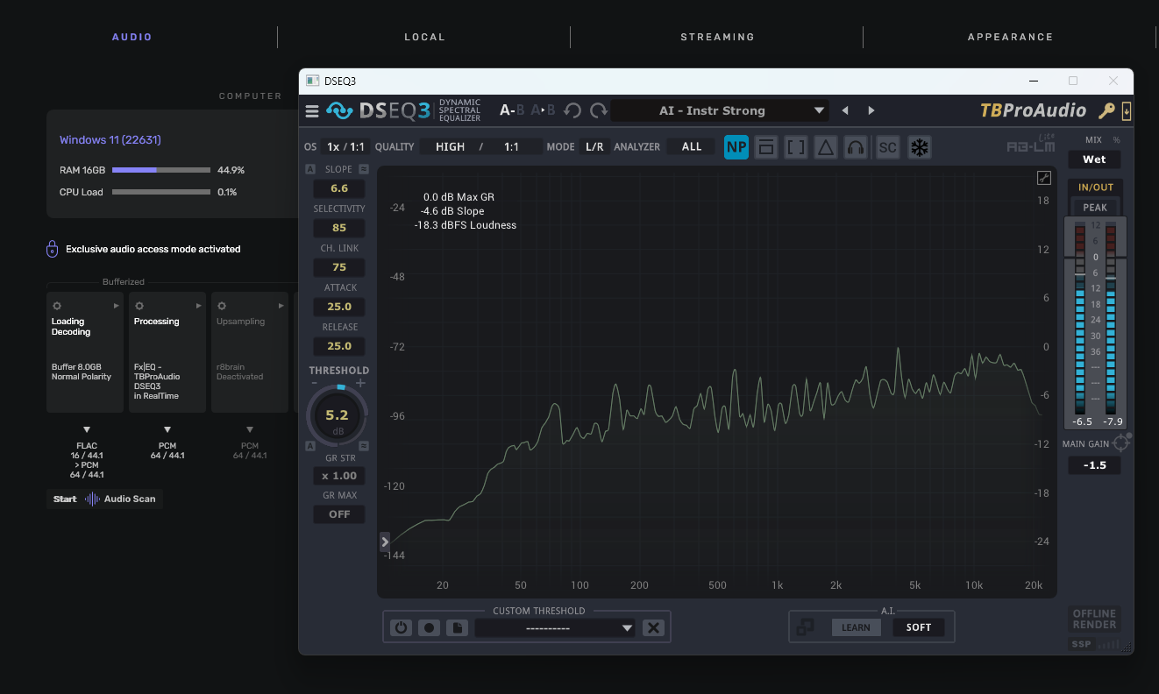Click the THRESHOLD knob
The image size is (1159, 694).
pos(338,415)
